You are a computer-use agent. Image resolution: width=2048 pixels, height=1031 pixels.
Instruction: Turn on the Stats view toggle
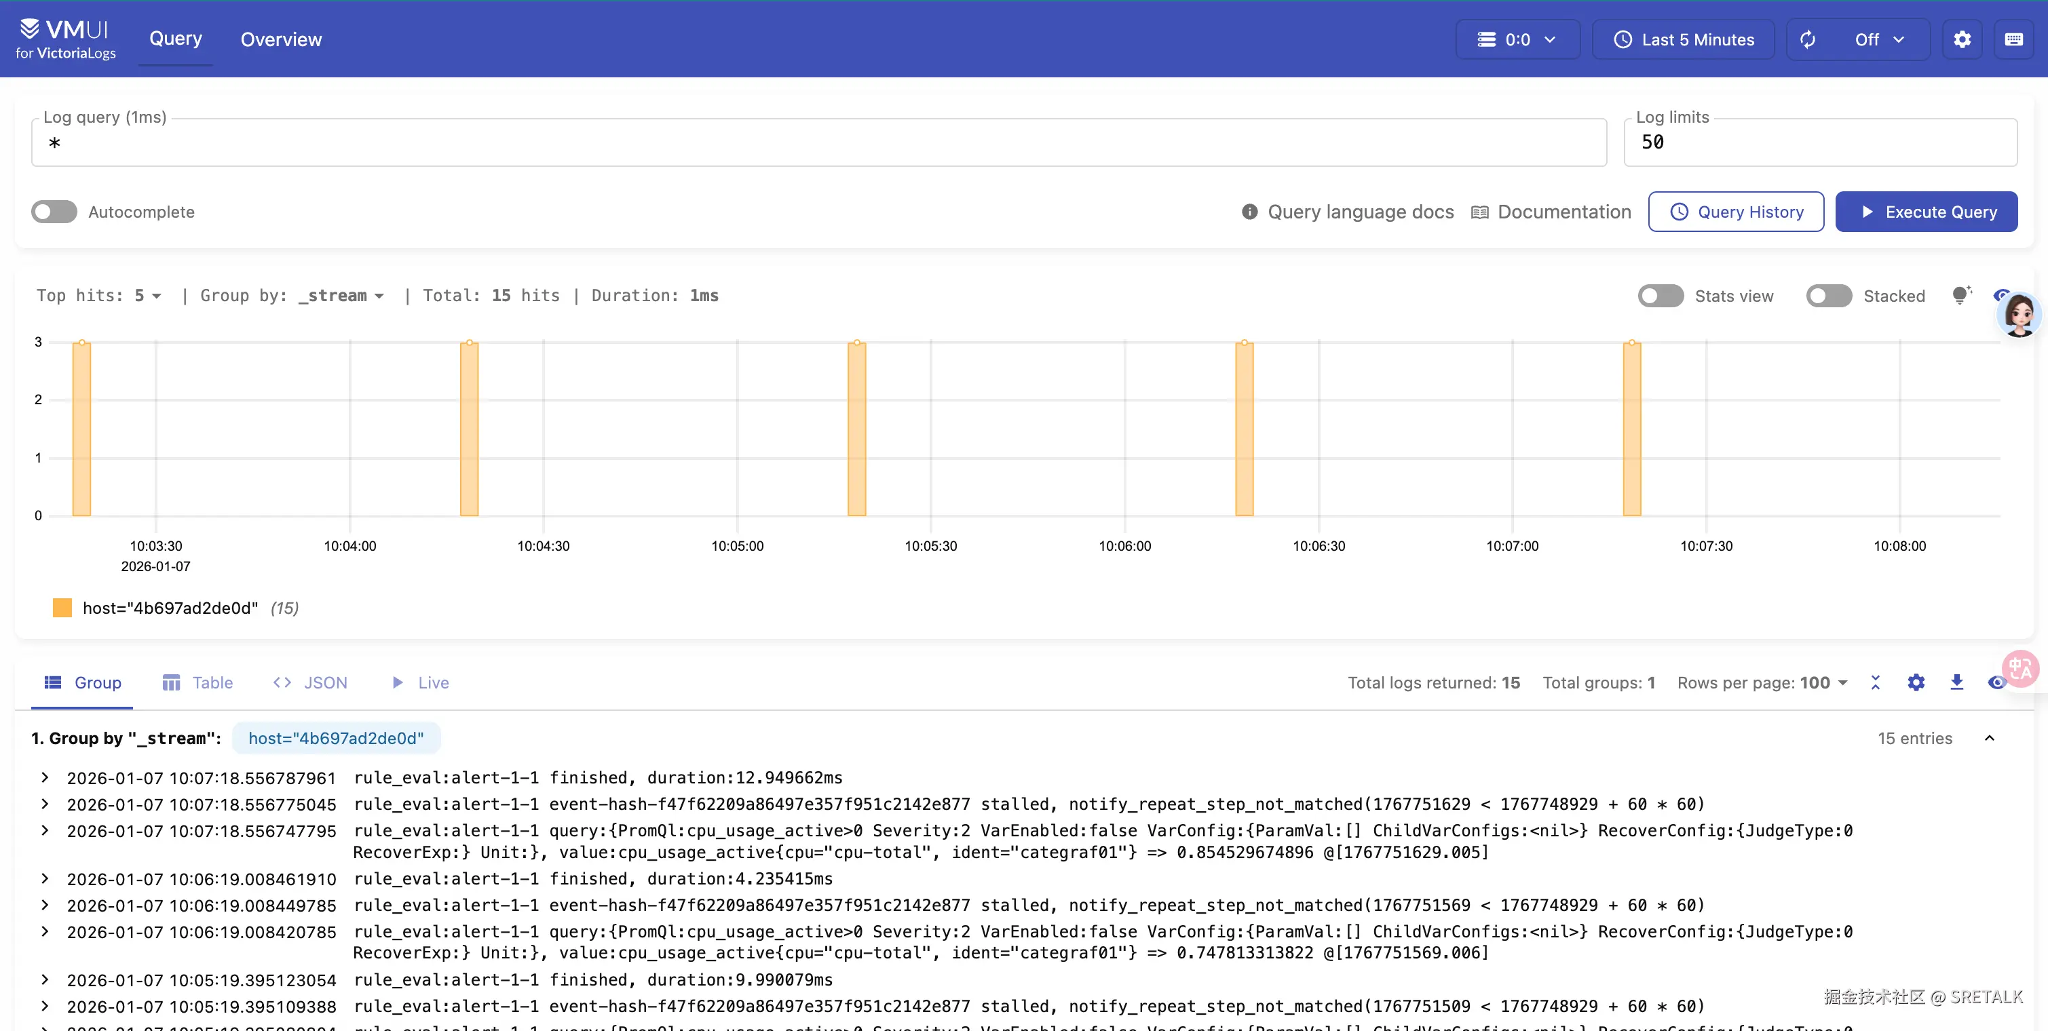1661,296
